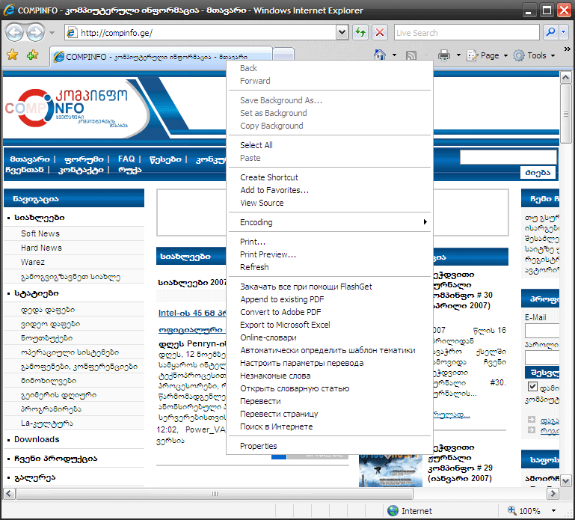Choose Properties in context menu
This screenshot has width=575, height=520.
pos(258,446)
